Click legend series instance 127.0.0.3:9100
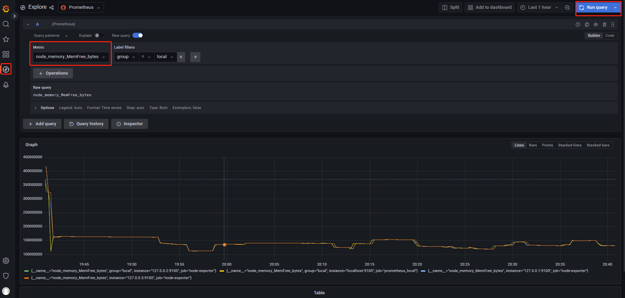This screenshot has height=298, width=625. pyautogui.click(x=111, y=278)
